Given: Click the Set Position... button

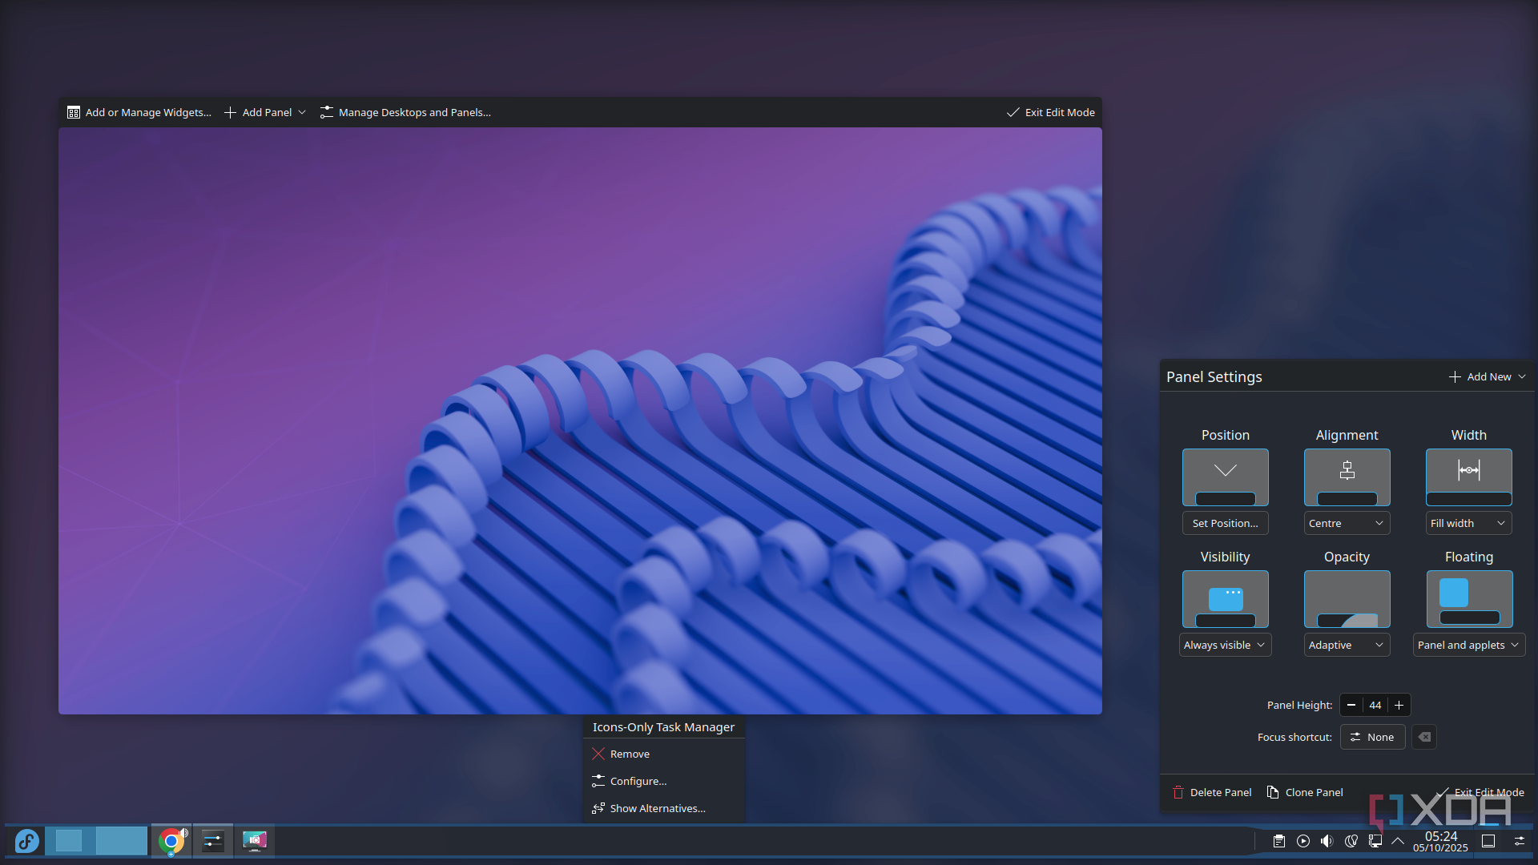Looking at the screenshot, I should [1225, 523].
